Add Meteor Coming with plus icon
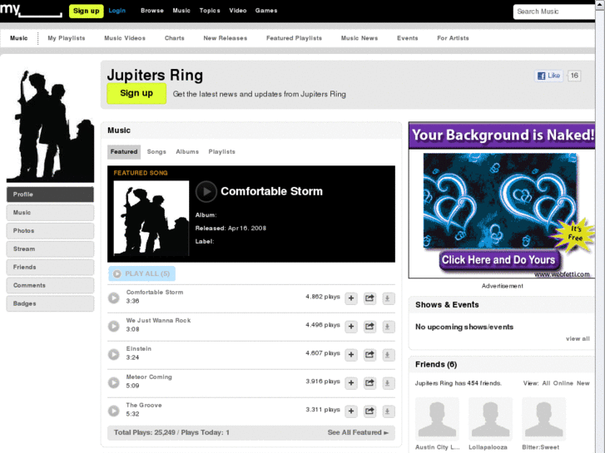 351,383
